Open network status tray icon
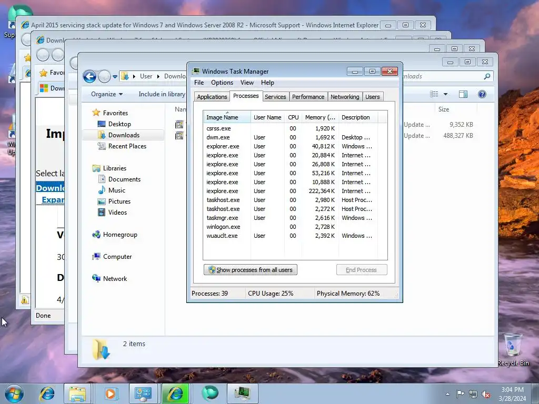 click(x=473, y=394)
